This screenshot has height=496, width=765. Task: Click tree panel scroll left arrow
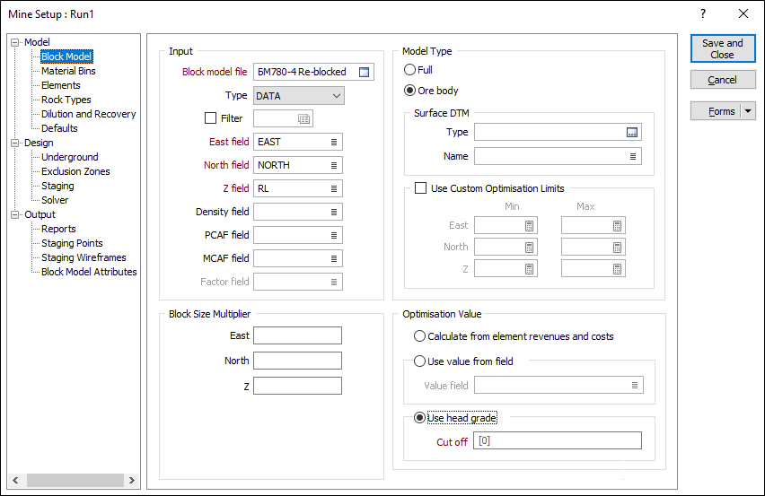(15, 480)
